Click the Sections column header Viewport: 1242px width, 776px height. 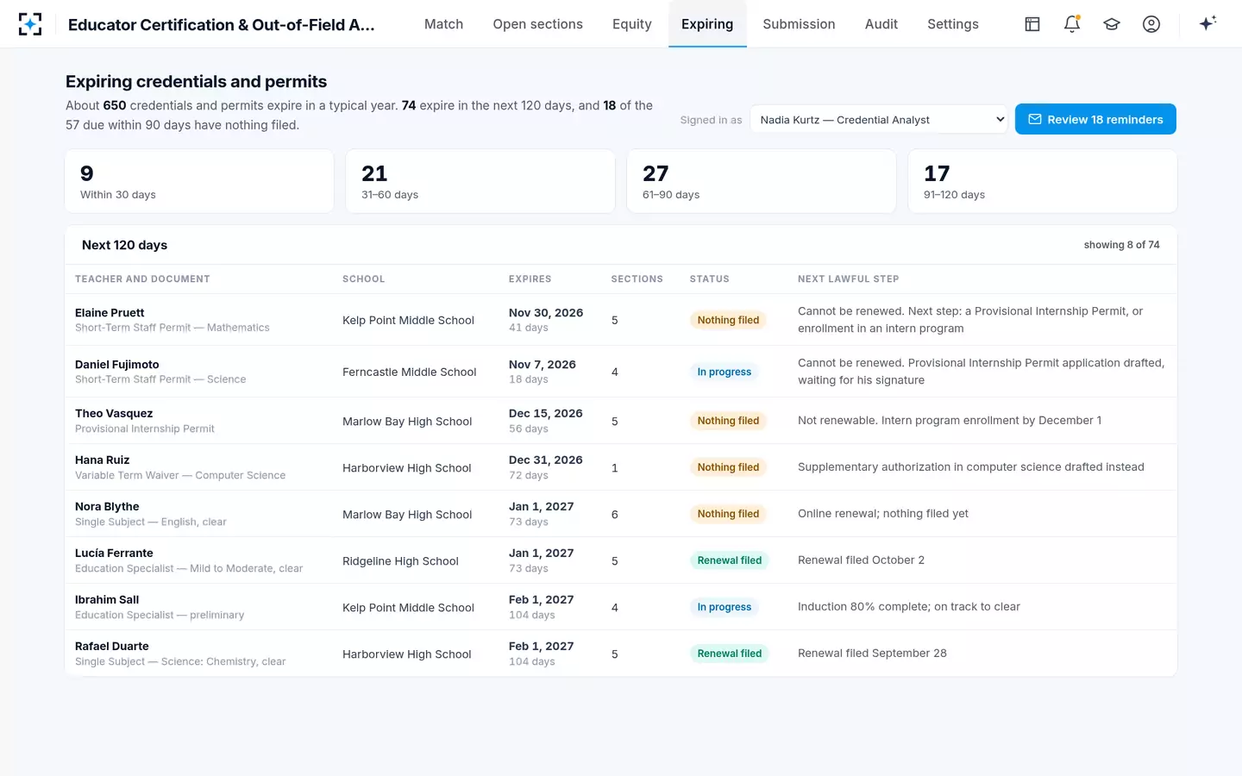pos(637,279)
